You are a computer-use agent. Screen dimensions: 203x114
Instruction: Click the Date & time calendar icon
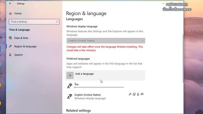pos(10,38)
